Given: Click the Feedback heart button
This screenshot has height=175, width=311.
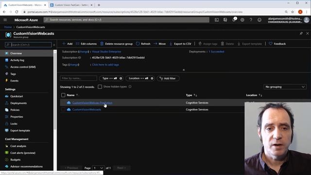Looking at the screenshot, I should coord(277,44).
